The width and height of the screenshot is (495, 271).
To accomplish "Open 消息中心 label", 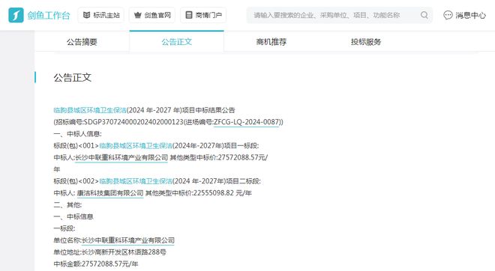I will click(470, 16).
